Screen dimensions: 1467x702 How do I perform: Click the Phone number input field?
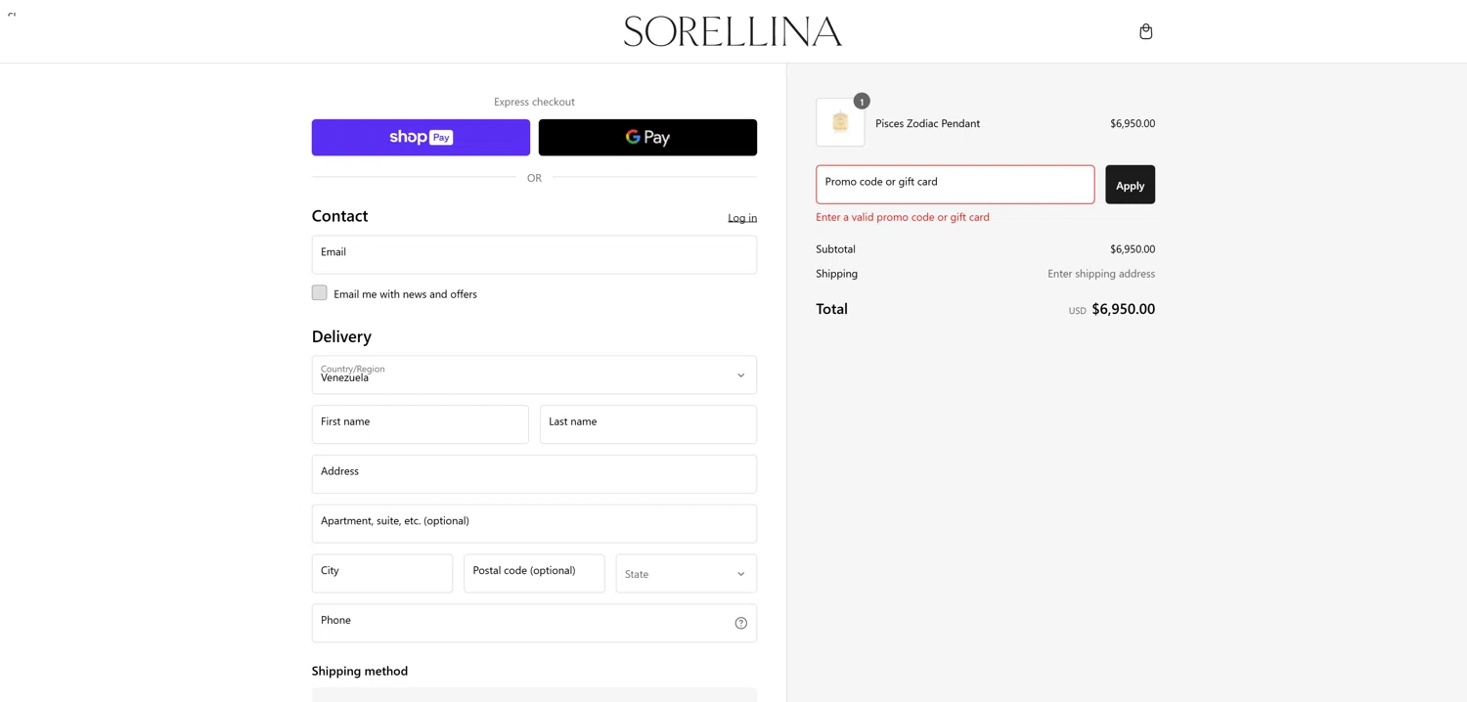tap(518, 623)
